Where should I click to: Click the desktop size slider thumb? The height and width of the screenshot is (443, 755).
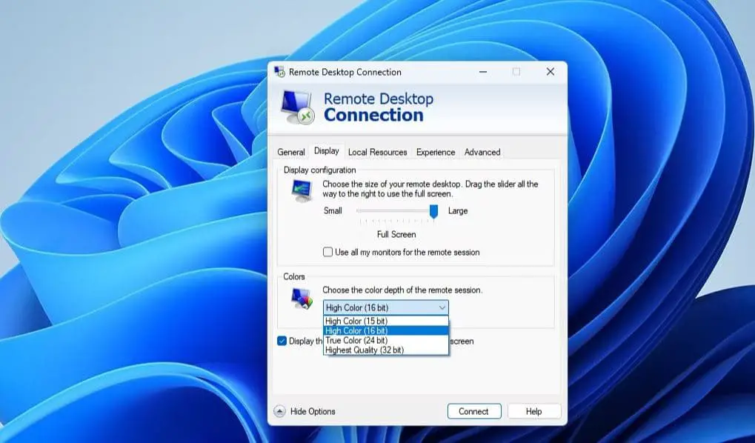[x=433, y=211]
